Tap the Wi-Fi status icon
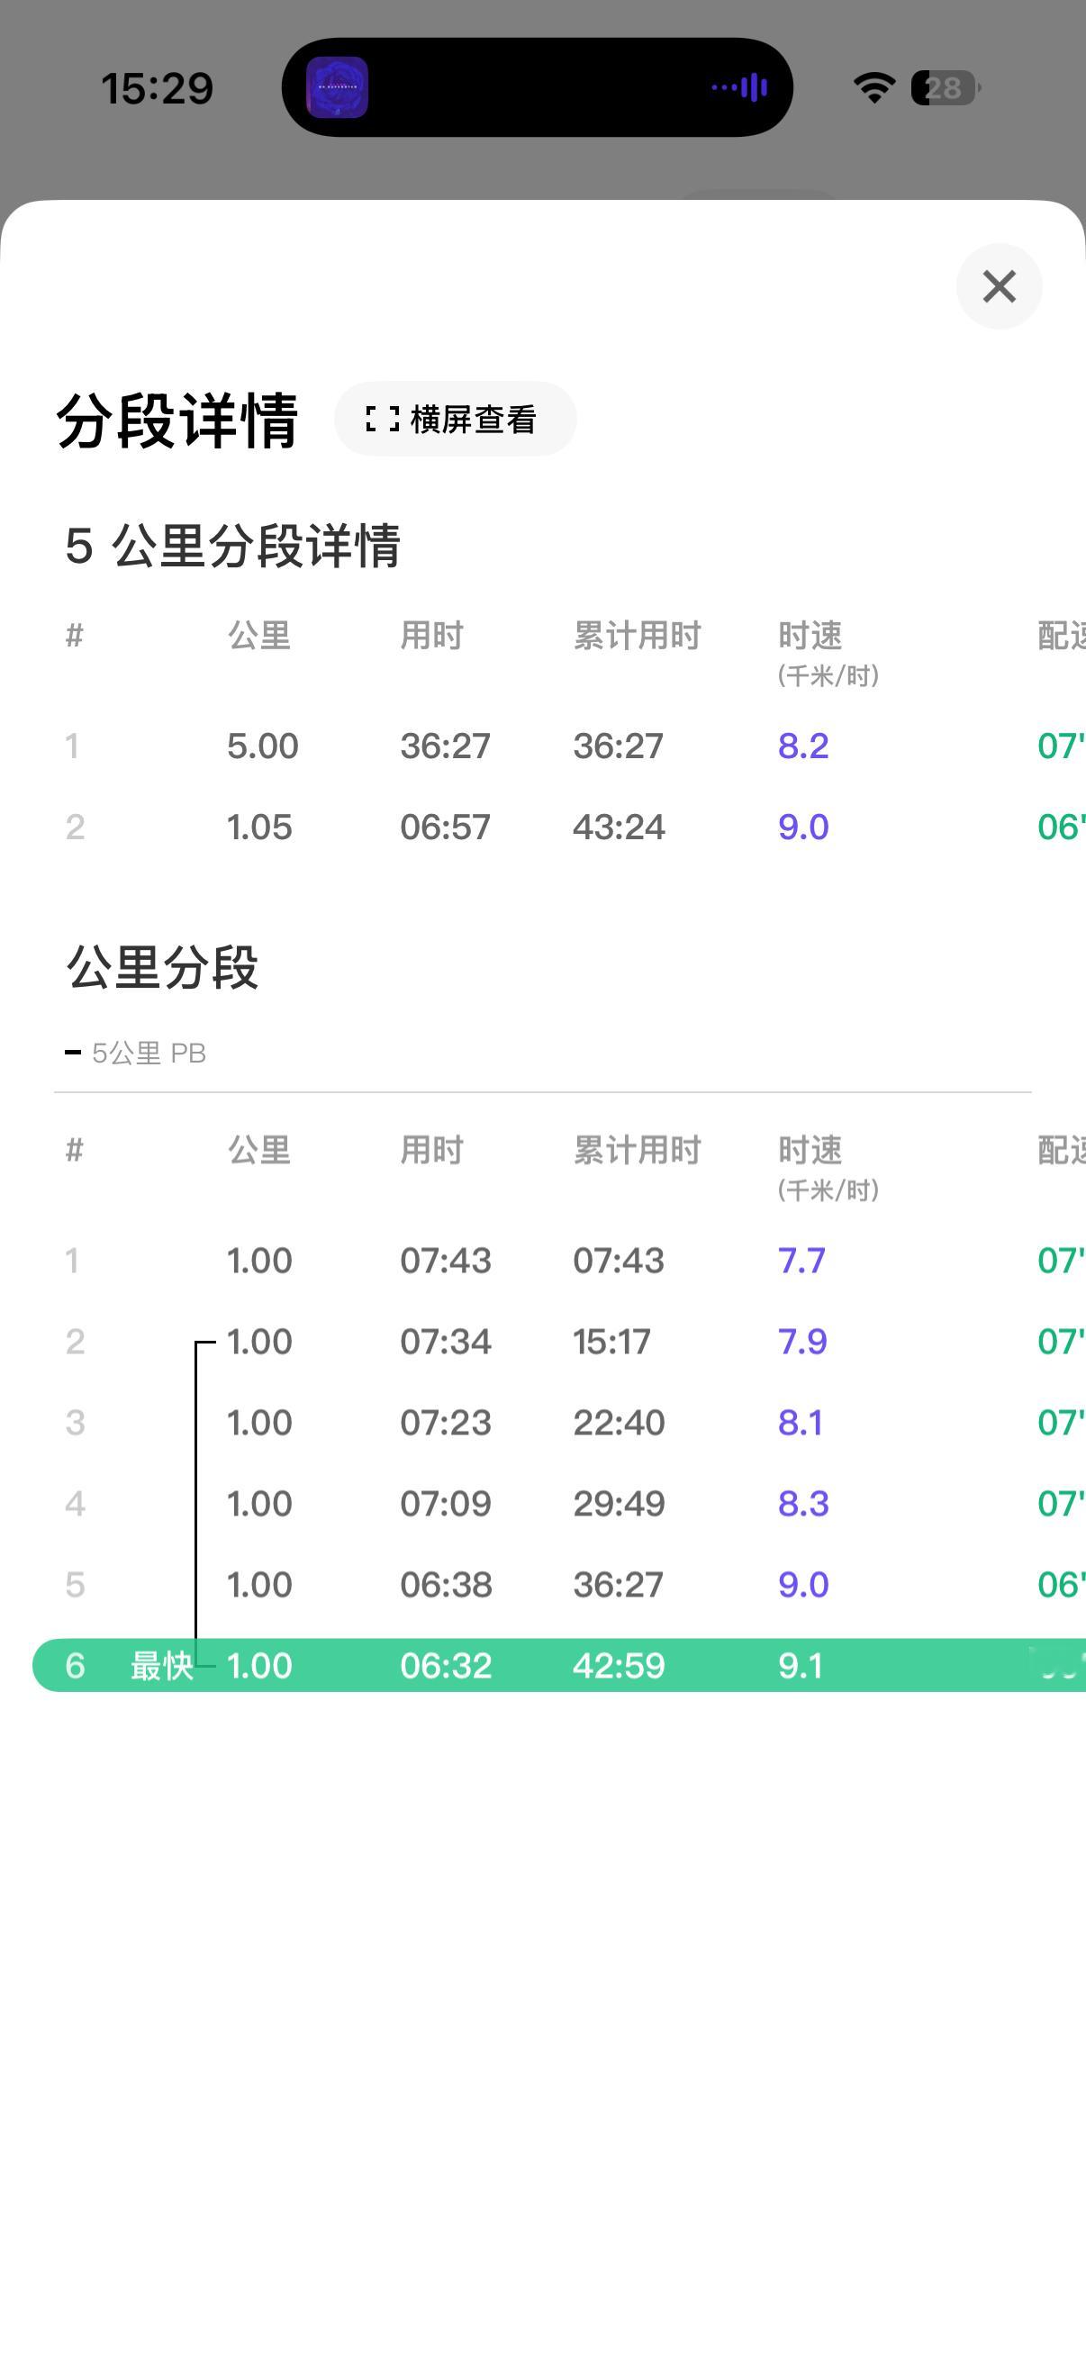 tap(874, 88)
